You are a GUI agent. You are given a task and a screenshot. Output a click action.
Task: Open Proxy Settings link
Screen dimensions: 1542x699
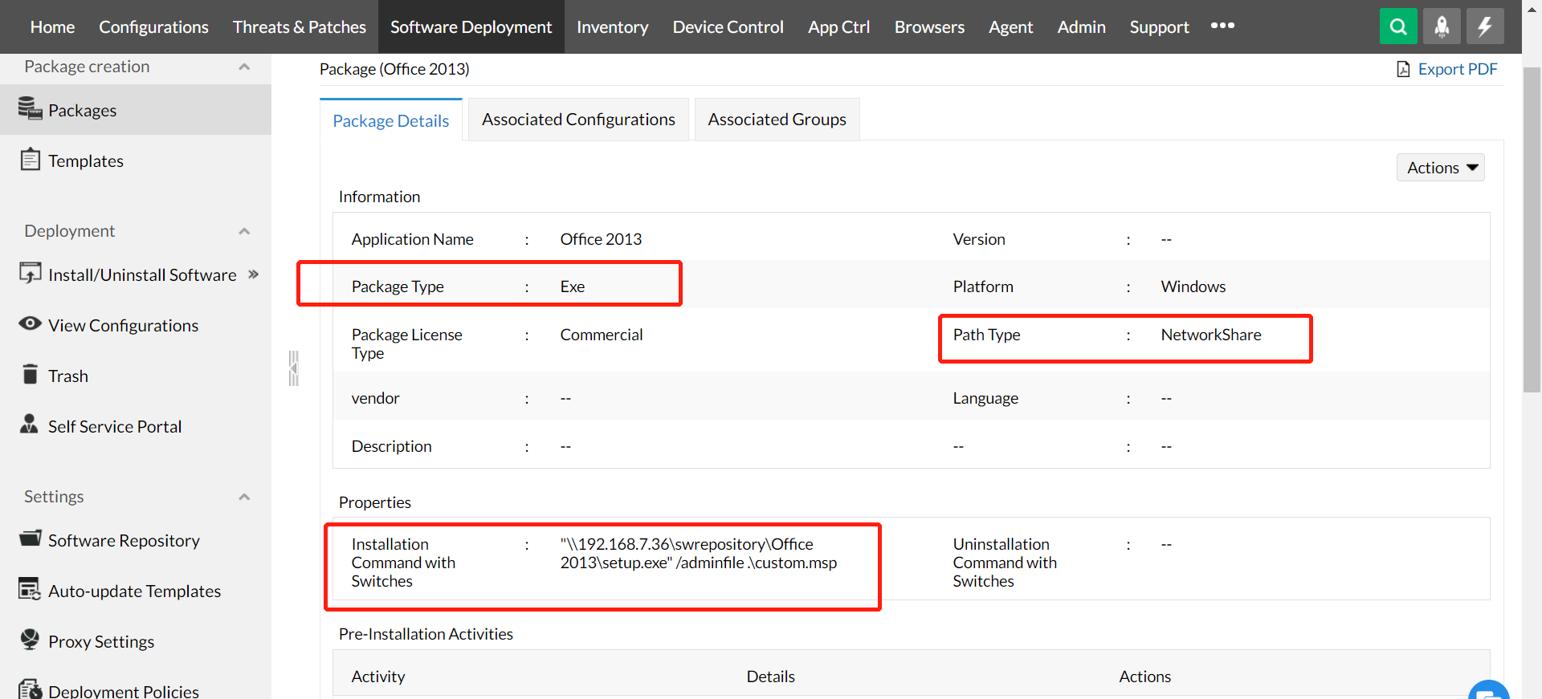click(x=101, y=641)
